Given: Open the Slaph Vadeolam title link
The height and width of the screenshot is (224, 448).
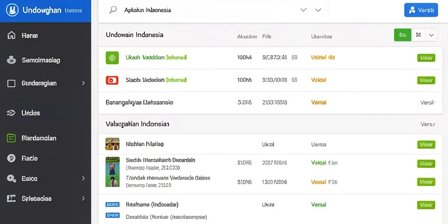Looking at the screenshot, I should click(x=156, y=80).
